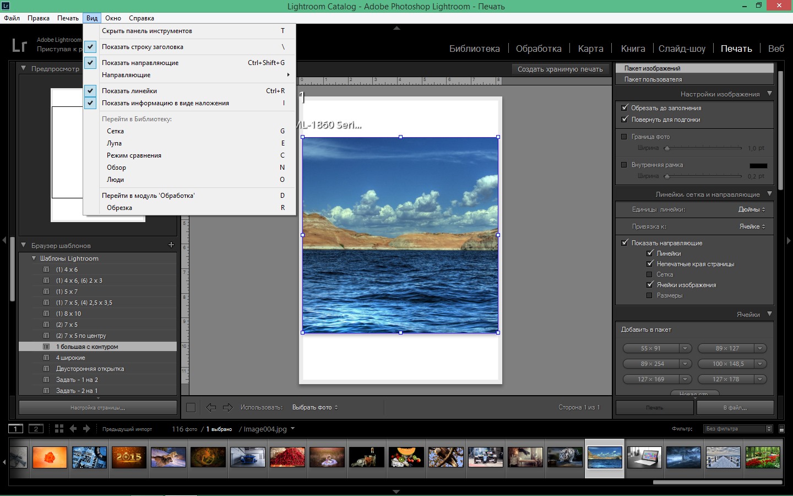The image size is (793, 496).
Task: Open grid view icon in filmstrip bar
Action: point(59,429)
